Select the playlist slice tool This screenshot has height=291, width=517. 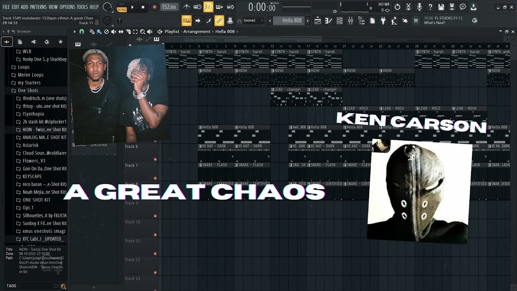[x=128, y=32]
